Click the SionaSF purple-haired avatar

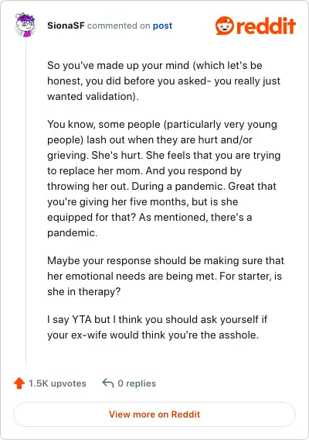(25, 25)
